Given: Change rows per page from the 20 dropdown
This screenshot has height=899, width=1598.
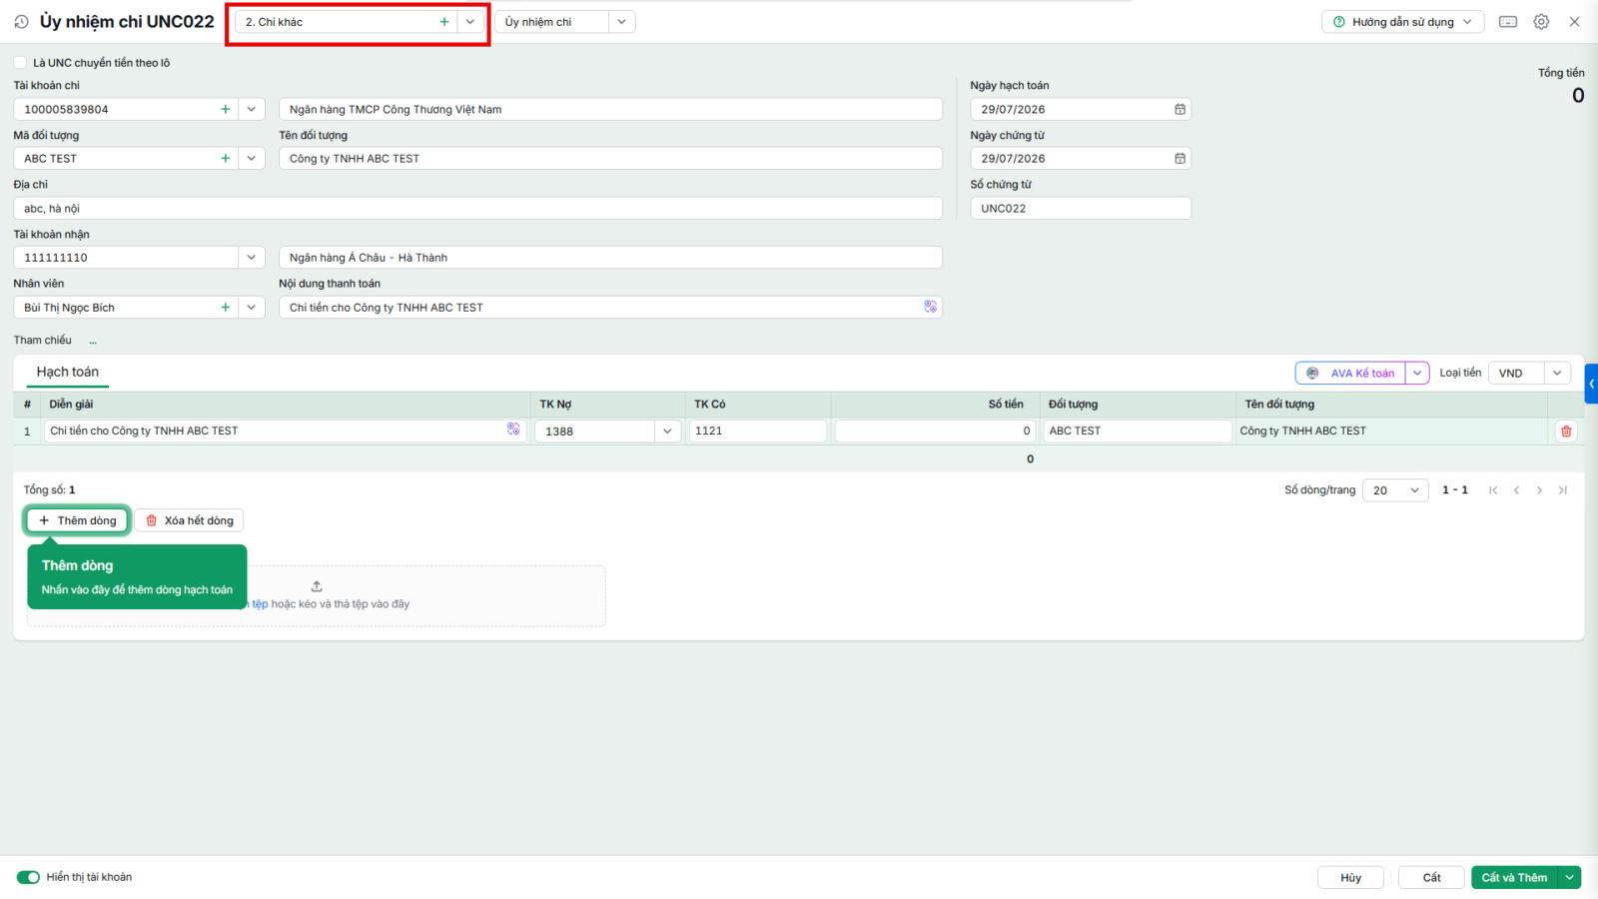Looking at the screenshot, I should [1395, 490].
